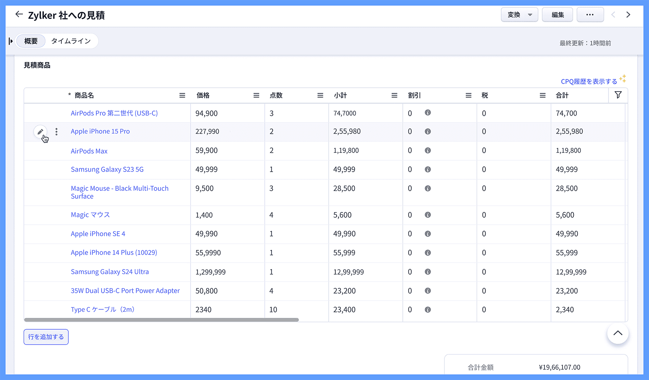Click the 23,200 total cell
Viewport: 649px width, 380px height.
(588, 291)
